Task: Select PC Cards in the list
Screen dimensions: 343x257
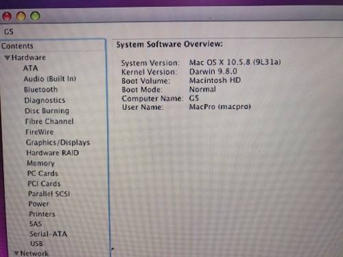Action: 43,173
